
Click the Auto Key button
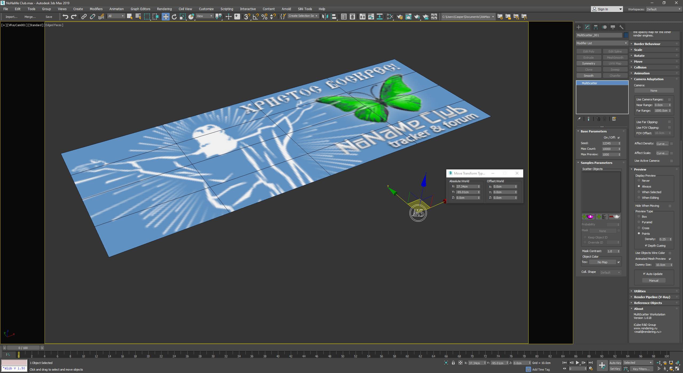pos(615,363)
